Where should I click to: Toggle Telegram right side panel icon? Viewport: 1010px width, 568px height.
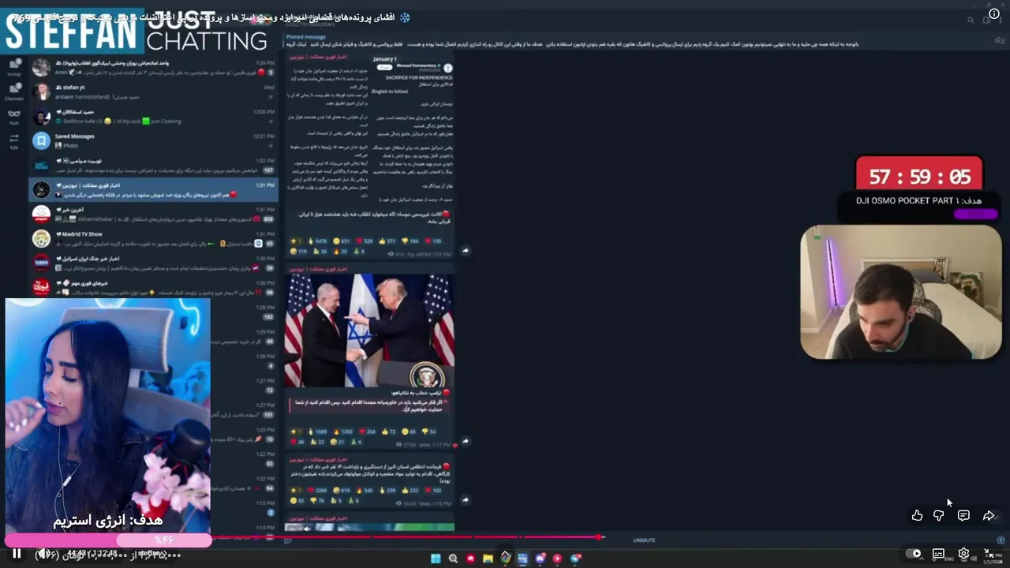[986, 20]
